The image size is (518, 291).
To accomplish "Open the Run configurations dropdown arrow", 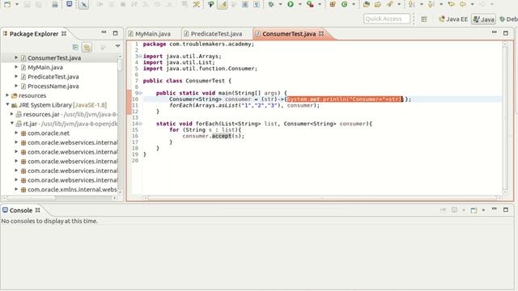I will [x=300, y=4].
